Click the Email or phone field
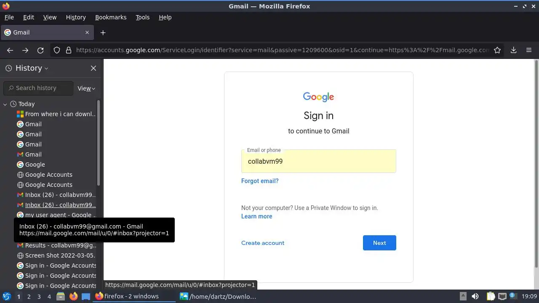The height and width of the screenshot is (303, 539). point(318,161)
